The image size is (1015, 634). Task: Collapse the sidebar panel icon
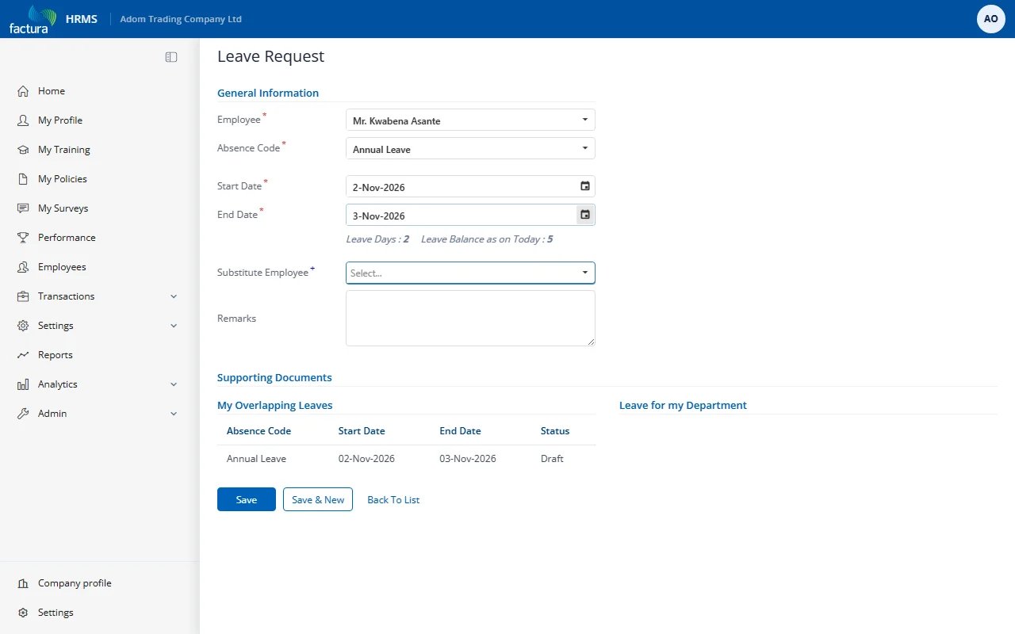(171, 57)
